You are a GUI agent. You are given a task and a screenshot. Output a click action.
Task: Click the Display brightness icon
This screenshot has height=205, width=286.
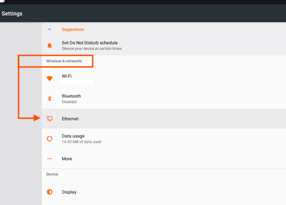[x=50, y=192]
